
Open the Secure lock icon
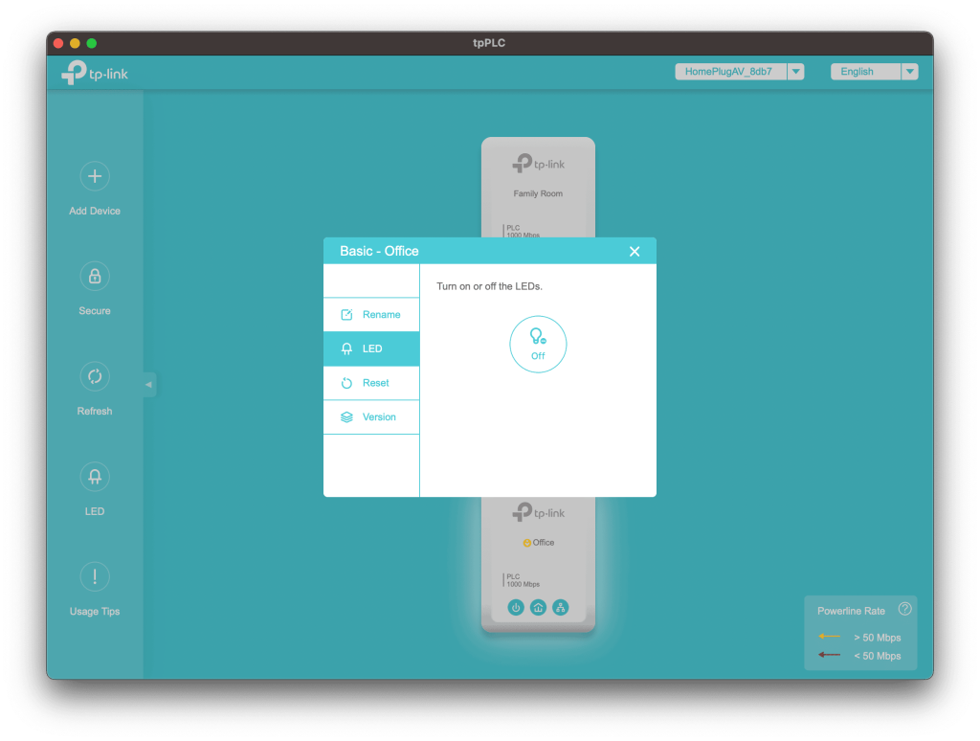click(x=95, y=277)
